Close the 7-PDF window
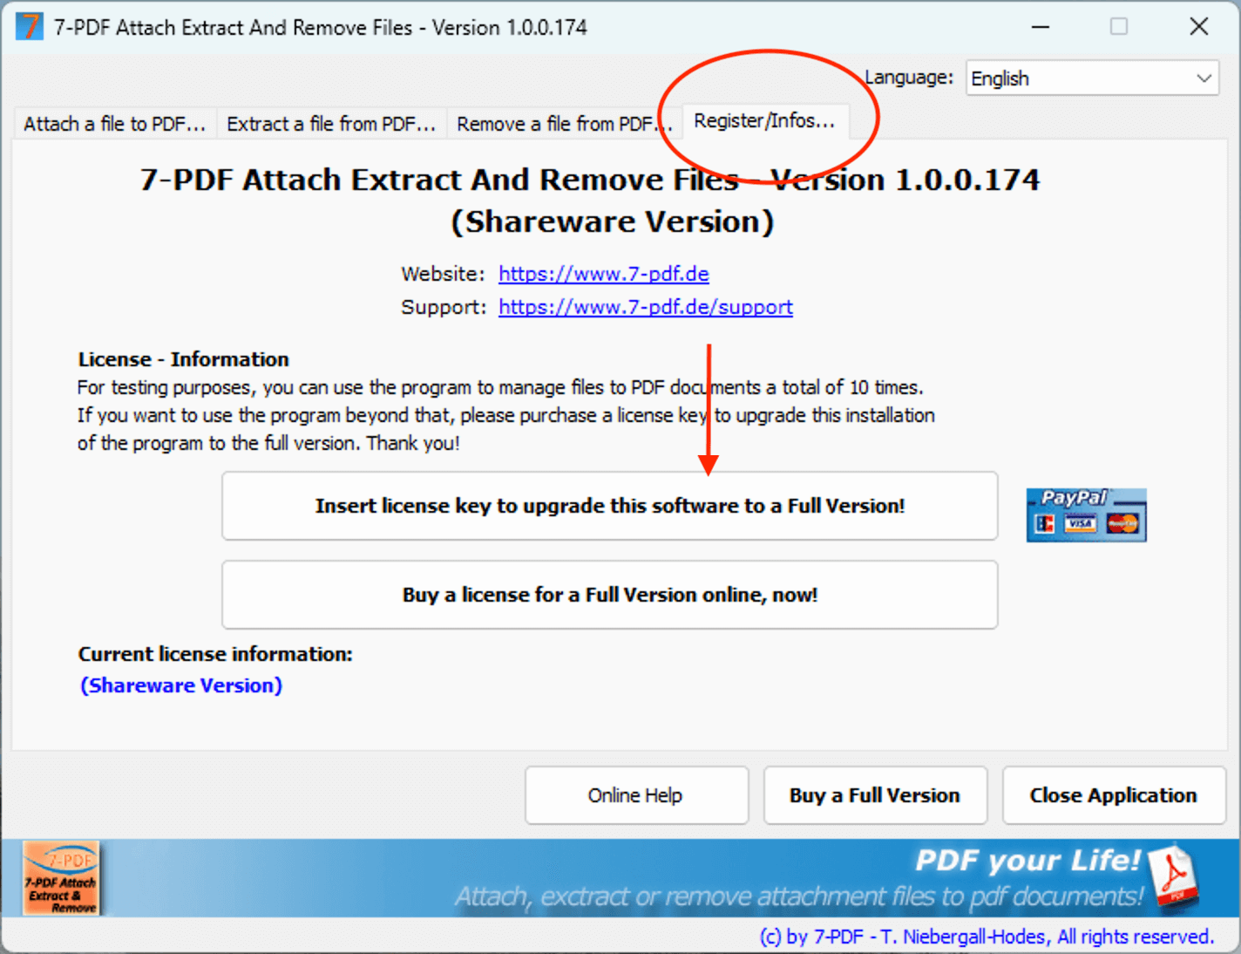Image resolution: width=1241 pixels, height=954 pixels. click(1199, 27)
